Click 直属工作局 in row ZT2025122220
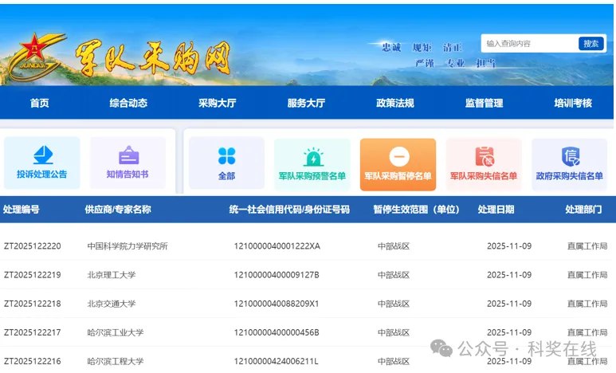This screenshot has height=373, width=616. point(587,246)
